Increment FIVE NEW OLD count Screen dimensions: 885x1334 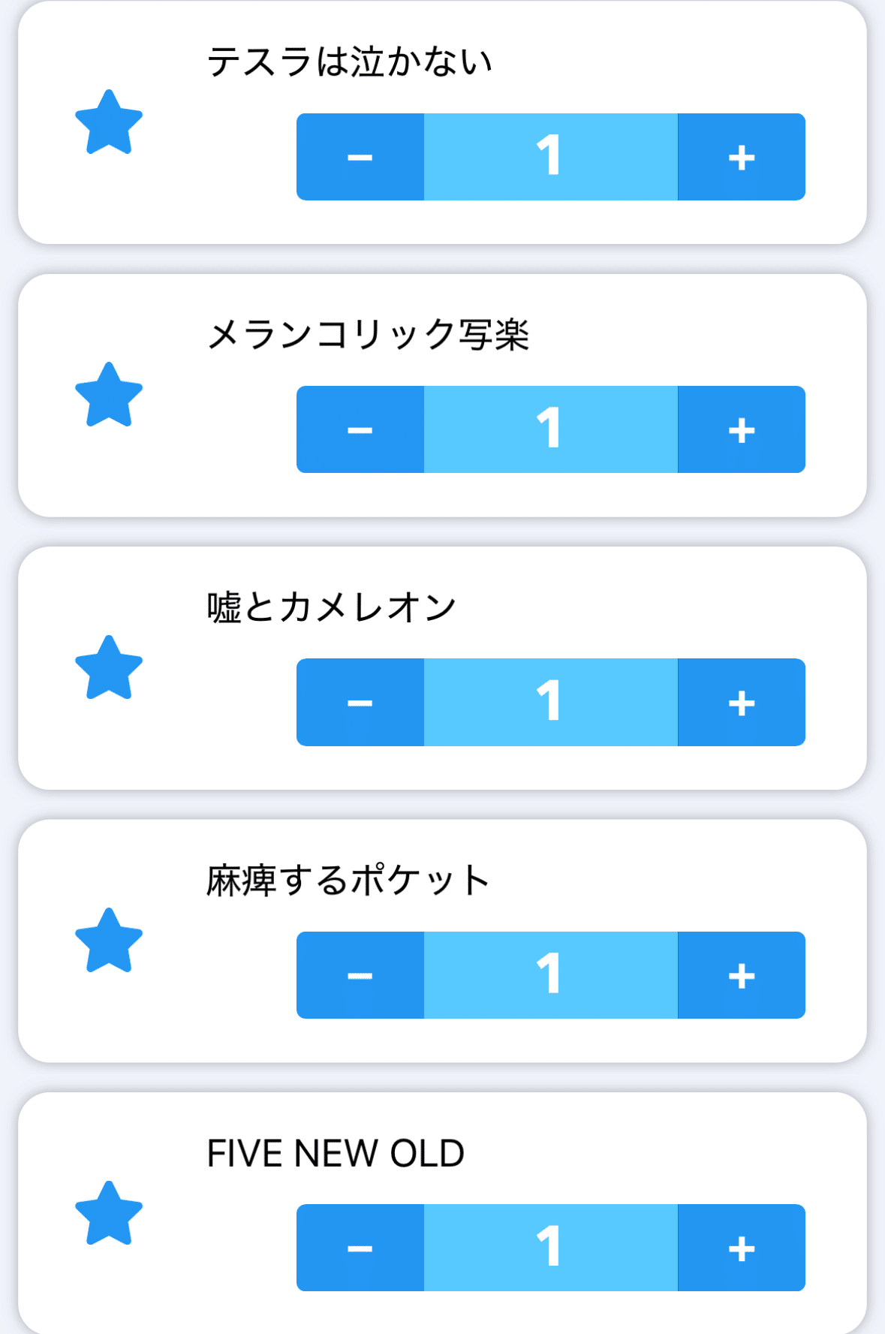(741, 1248)
